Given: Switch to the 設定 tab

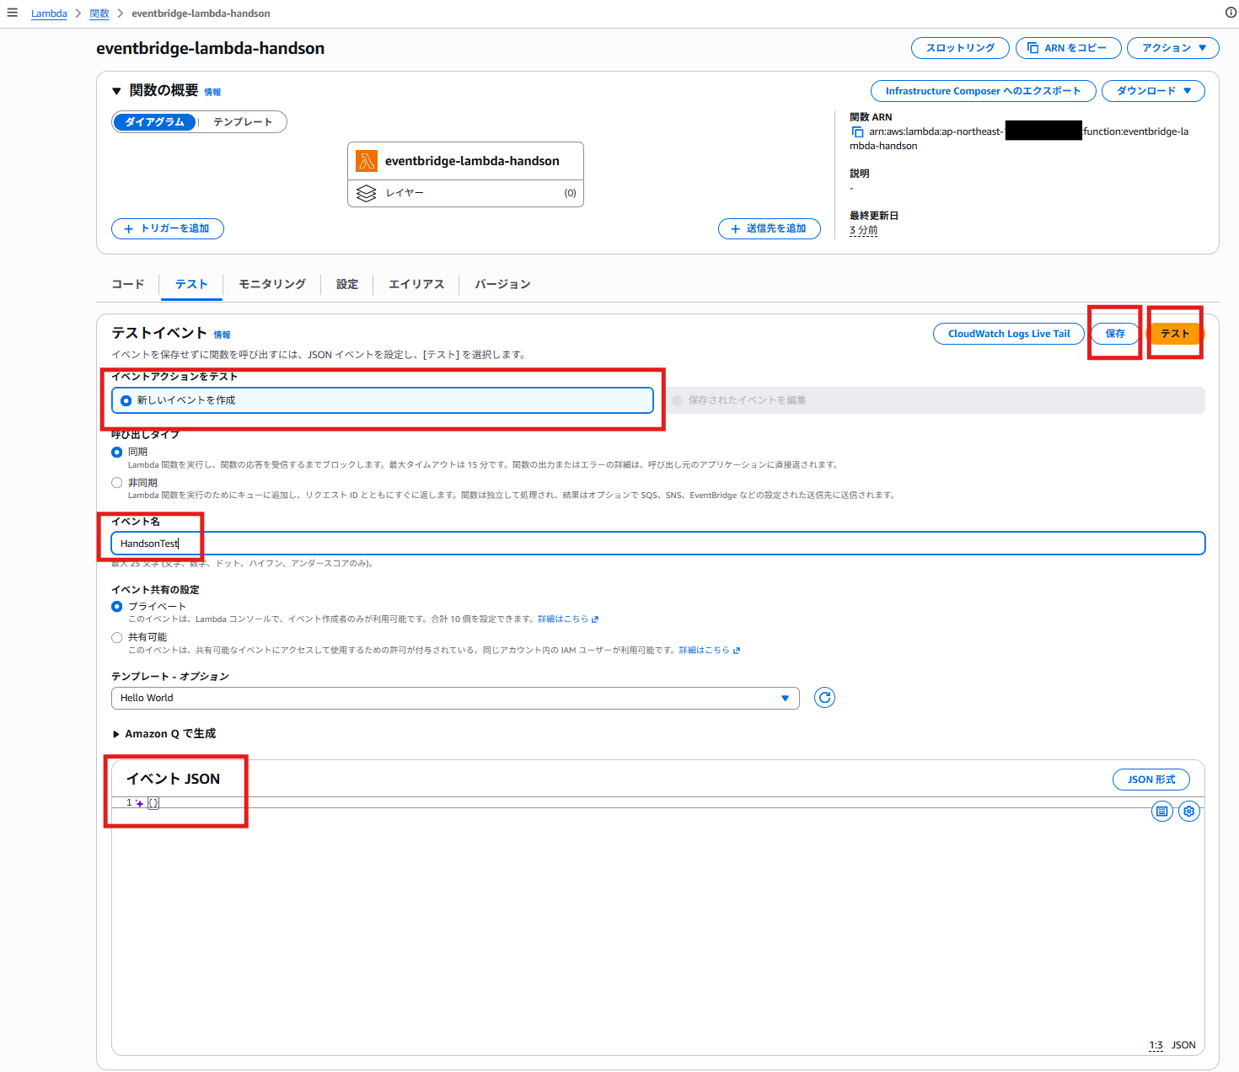Looking at the screenshot, I should click(x=347, y=284).
